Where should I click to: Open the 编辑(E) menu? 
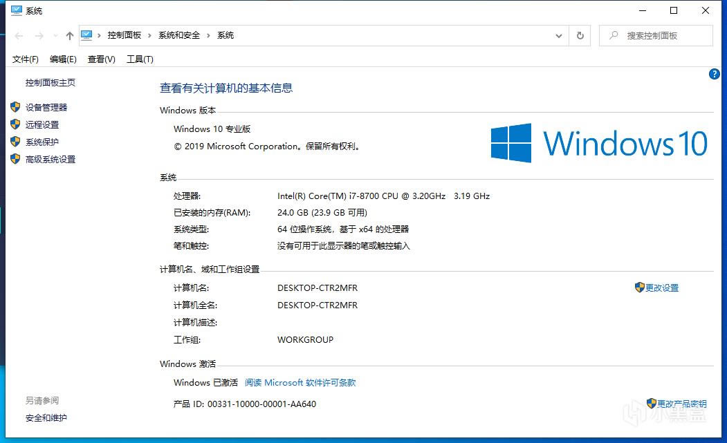63,59
